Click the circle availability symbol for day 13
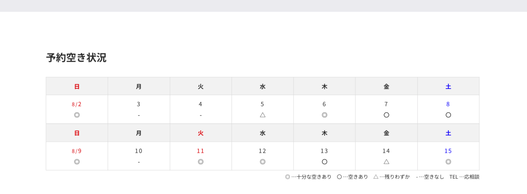Image resolution: width=527 pixels, height=194 pixels. pos(325,162)
